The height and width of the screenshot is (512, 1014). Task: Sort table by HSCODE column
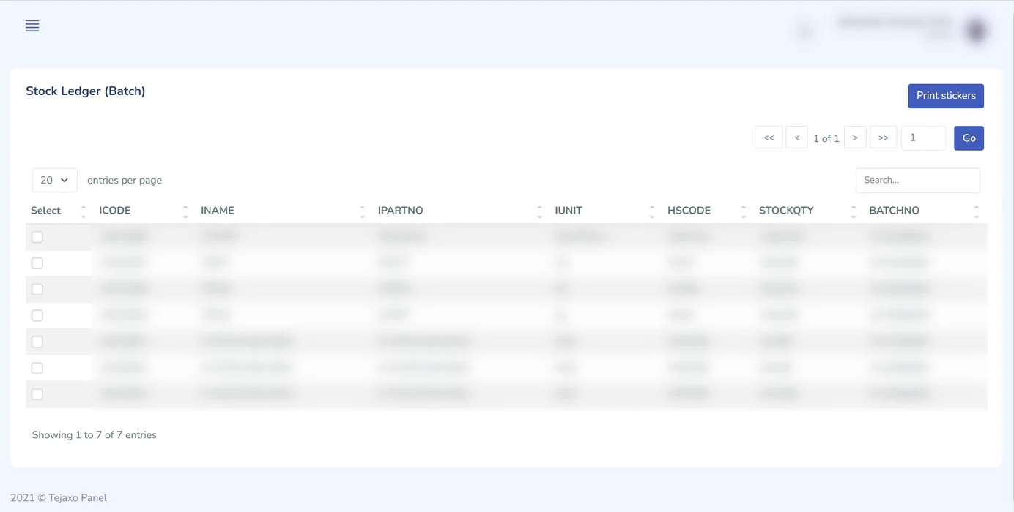706,211
